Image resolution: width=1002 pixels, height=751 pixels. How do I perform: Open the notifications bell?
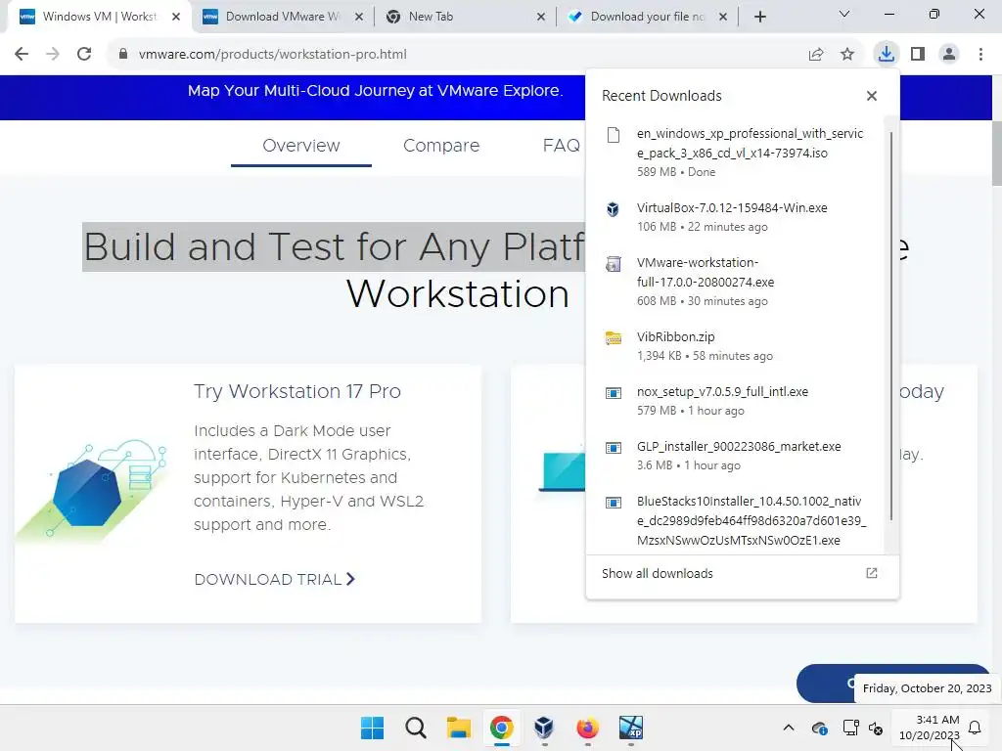pos(975,728)
